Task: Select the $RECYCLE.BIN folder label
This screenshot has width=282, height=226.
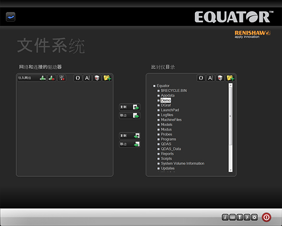Action: (x=174, y=91)
